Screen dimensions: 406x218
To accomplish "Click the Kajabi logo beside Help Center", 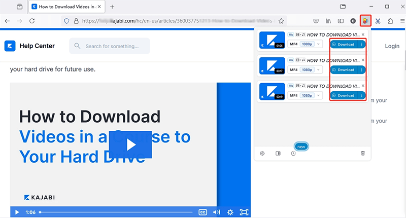I will (x=10, y=46).
